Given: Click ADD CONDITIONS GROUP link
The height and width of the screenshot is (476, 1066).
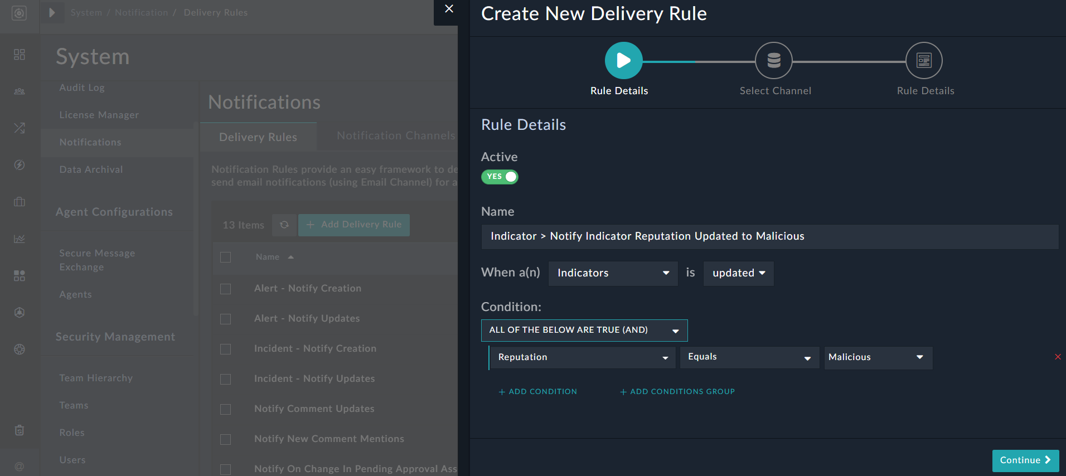Looking at the screenshot, I should click(677, 392).
